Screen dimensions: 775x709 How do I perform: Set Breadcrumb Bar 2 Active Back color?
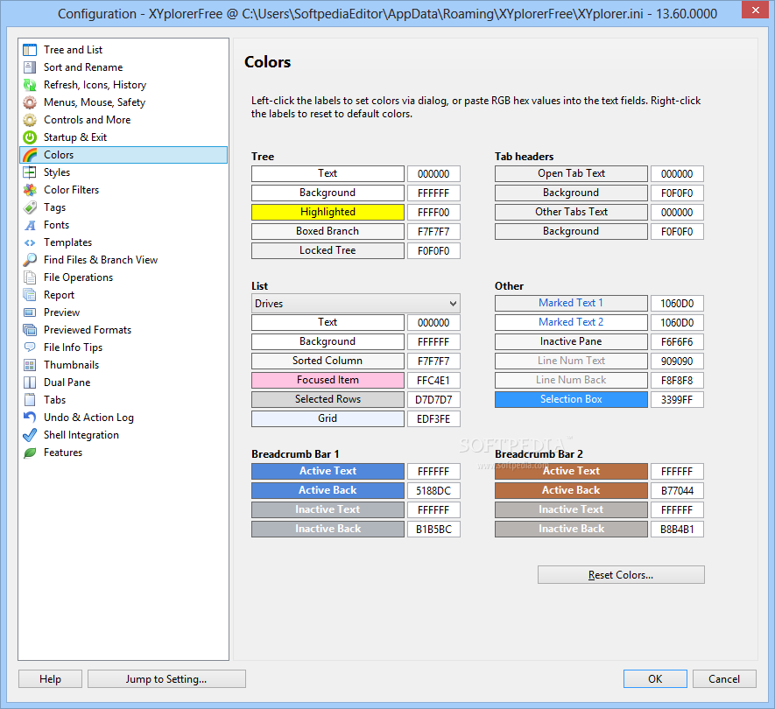coord(571,490)
